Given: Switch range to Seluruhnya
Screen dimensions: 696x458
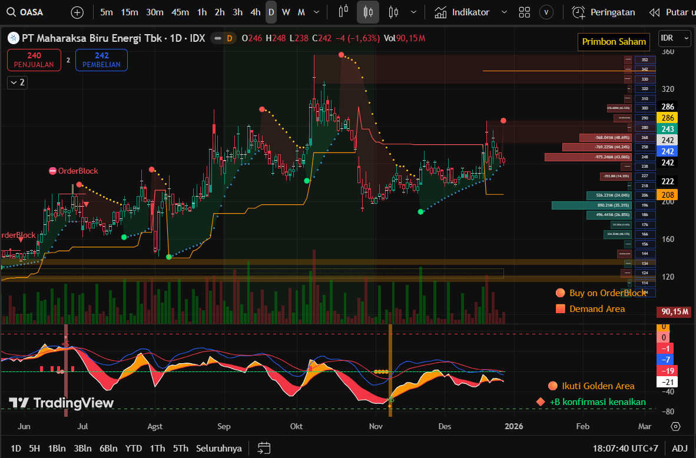Looking at the screenshot, I should pos(219,448).
